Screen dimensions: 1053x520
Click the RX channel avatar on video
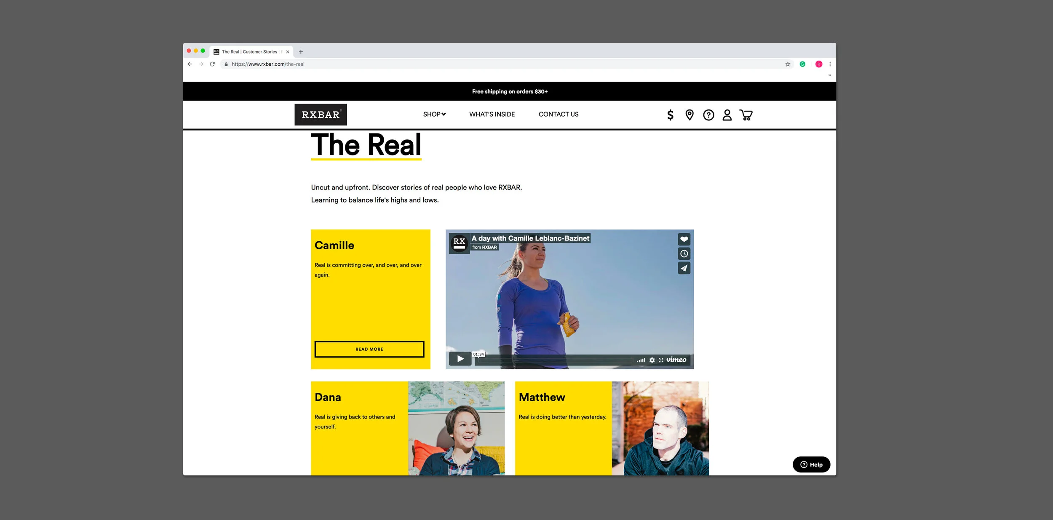click(459, 243)
